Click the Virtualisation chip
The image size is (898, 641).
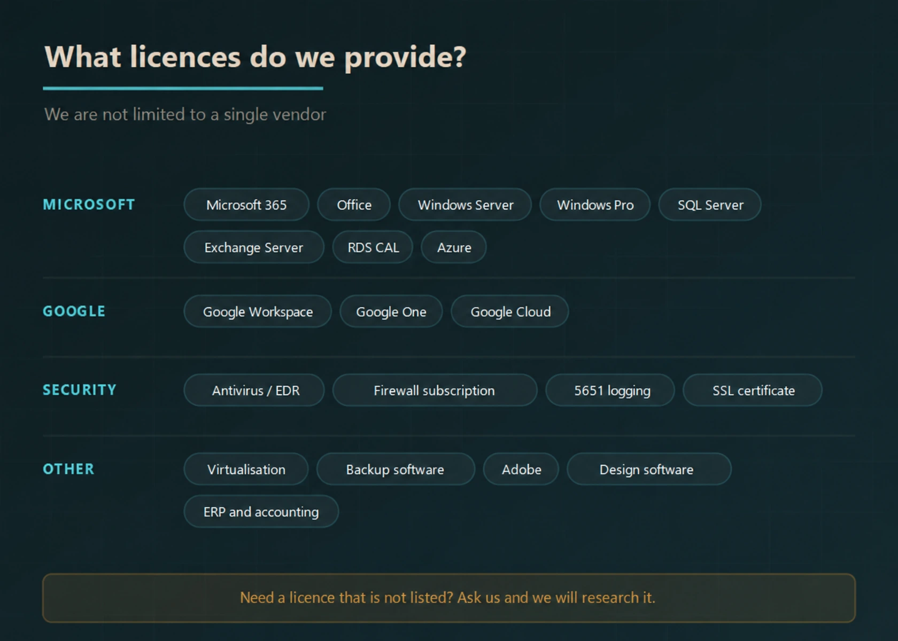tap(246, 469)
